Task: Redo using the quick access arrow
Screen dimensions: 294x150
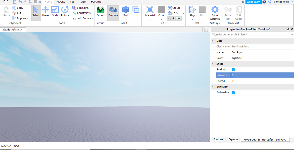Action: 25,2
